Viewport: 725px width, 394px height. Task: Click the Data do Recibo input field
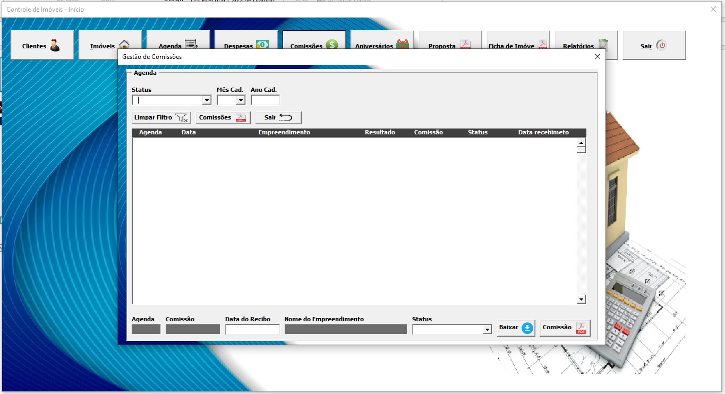(x=252, y=330)
